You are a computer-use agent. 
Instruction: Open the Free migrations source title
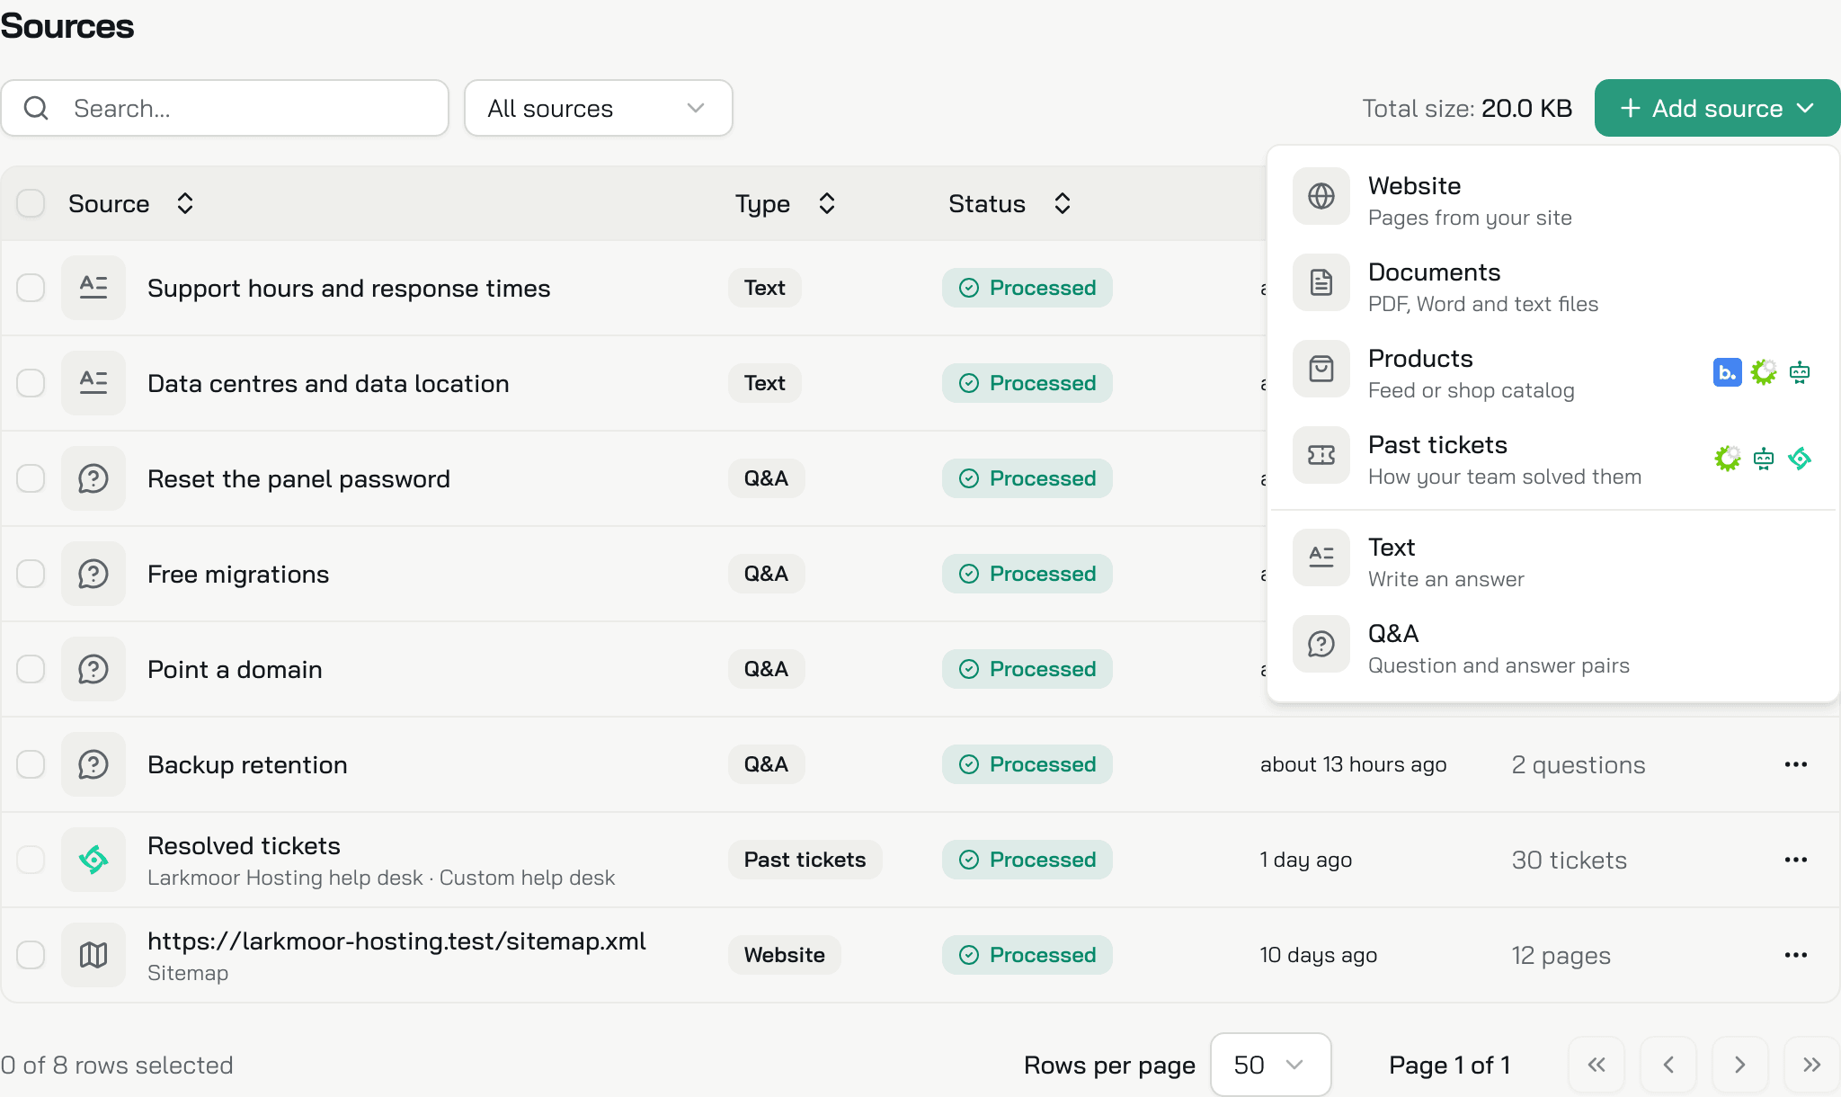238,574
